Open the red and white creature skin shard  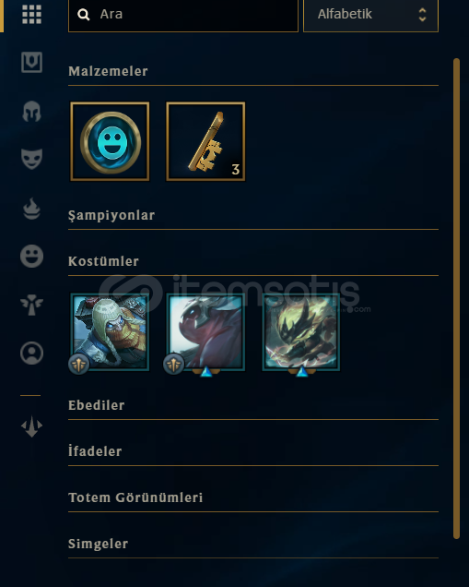(x=205, y=332)
